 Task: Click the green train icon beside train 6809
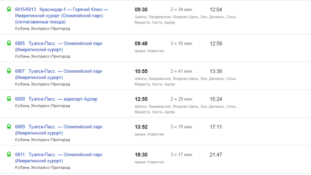(x=9, y=127)
